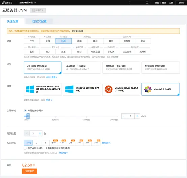Select the 4年 duration

(87, 143)
